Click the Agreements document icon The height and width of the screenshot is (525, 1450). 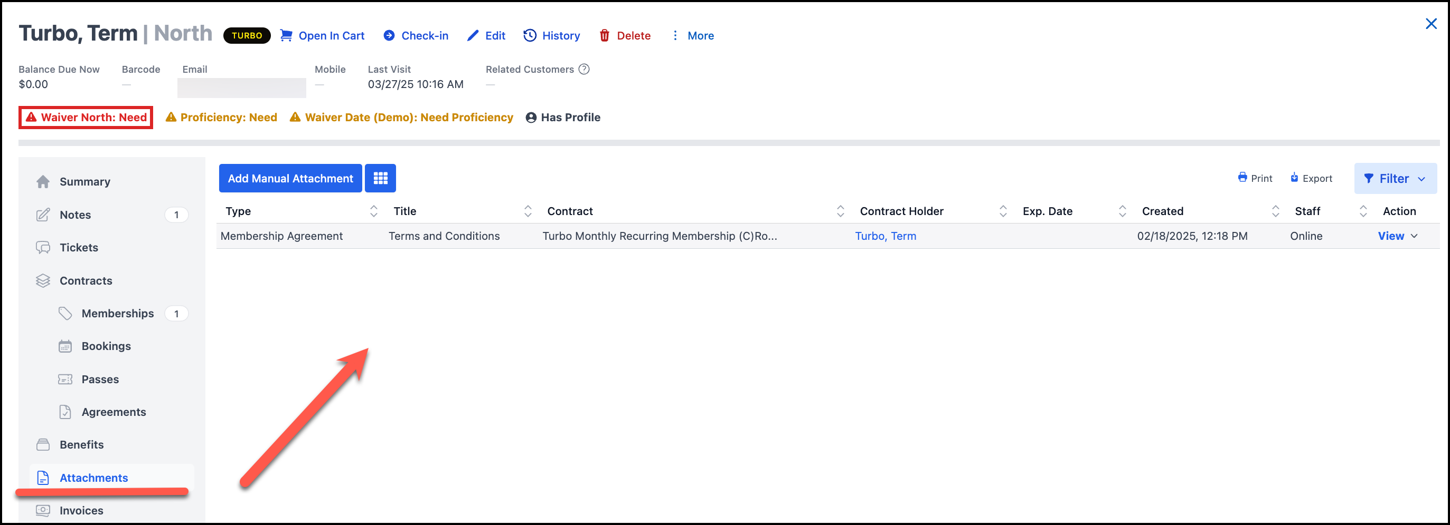click(65, 412)
